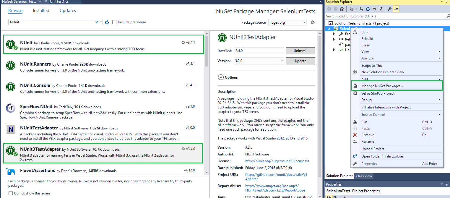The image size is (450, 198).
Task: Click the pin icon on NuGet: SeleniumTests tab
Action: pyautogui.click(x=40, y=1)
